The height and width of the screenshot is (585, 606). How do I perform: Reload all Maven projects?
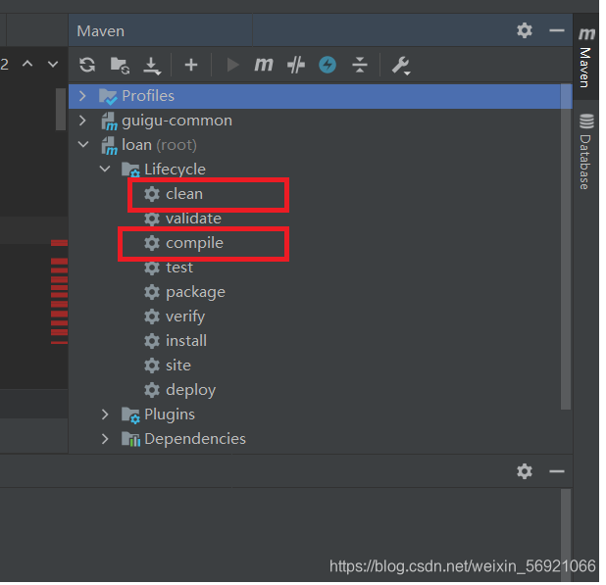87,65
